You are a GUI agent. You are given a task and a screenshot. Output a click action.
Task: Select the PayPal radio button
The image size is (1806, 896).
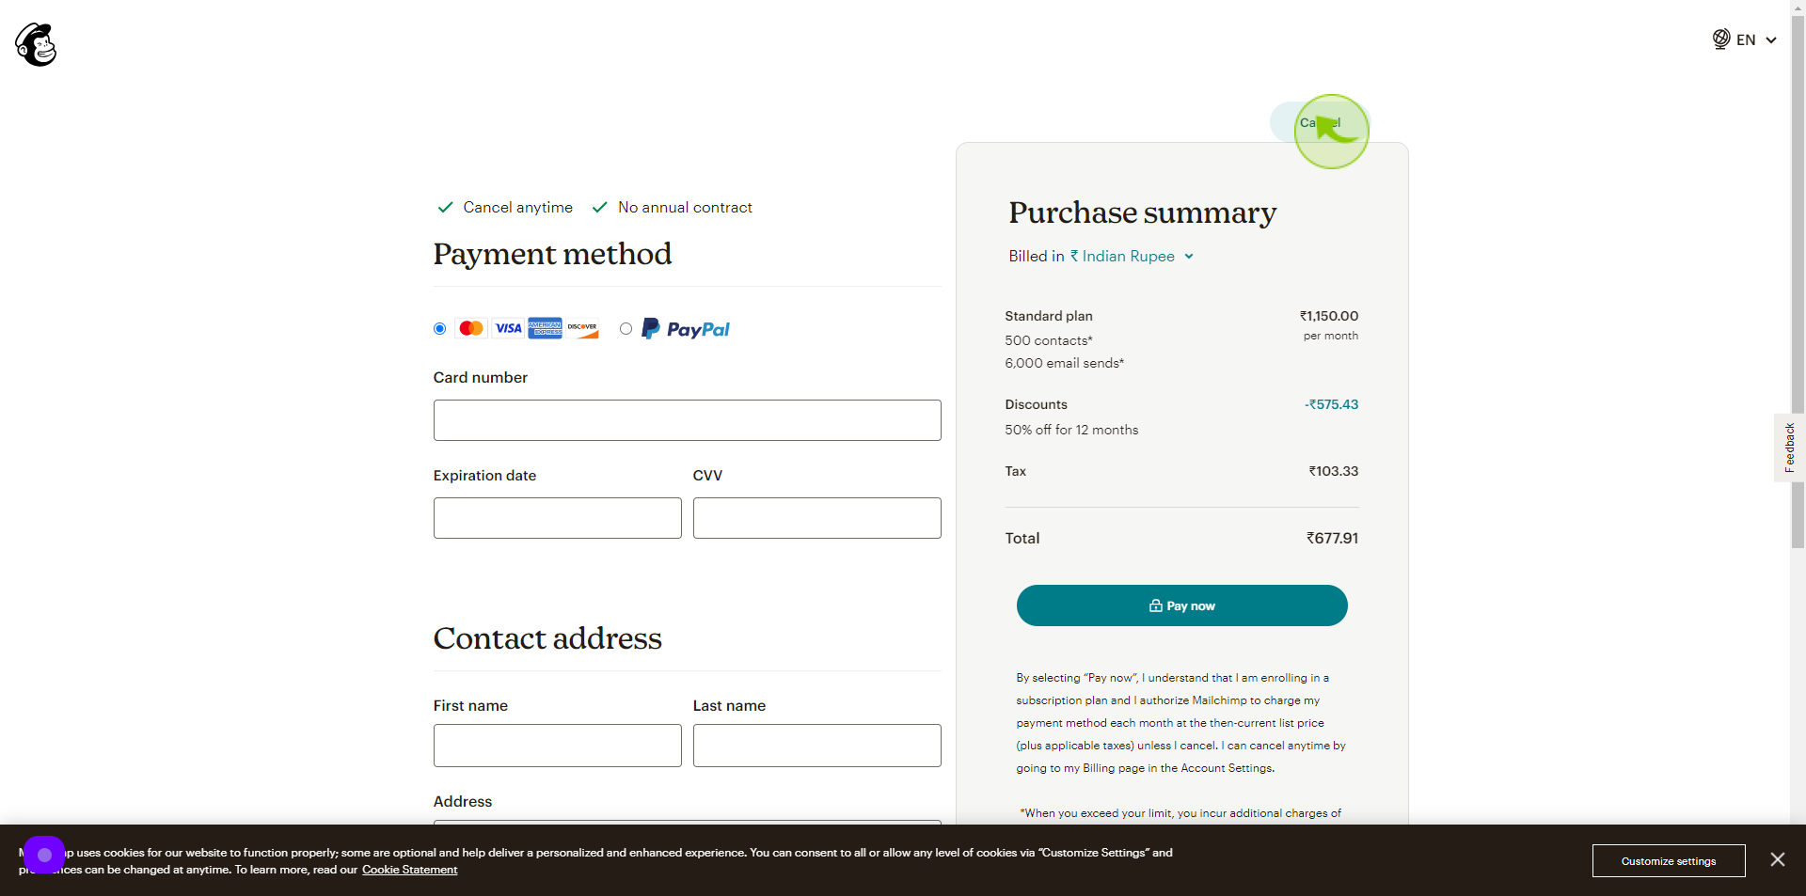pos(626,328)
